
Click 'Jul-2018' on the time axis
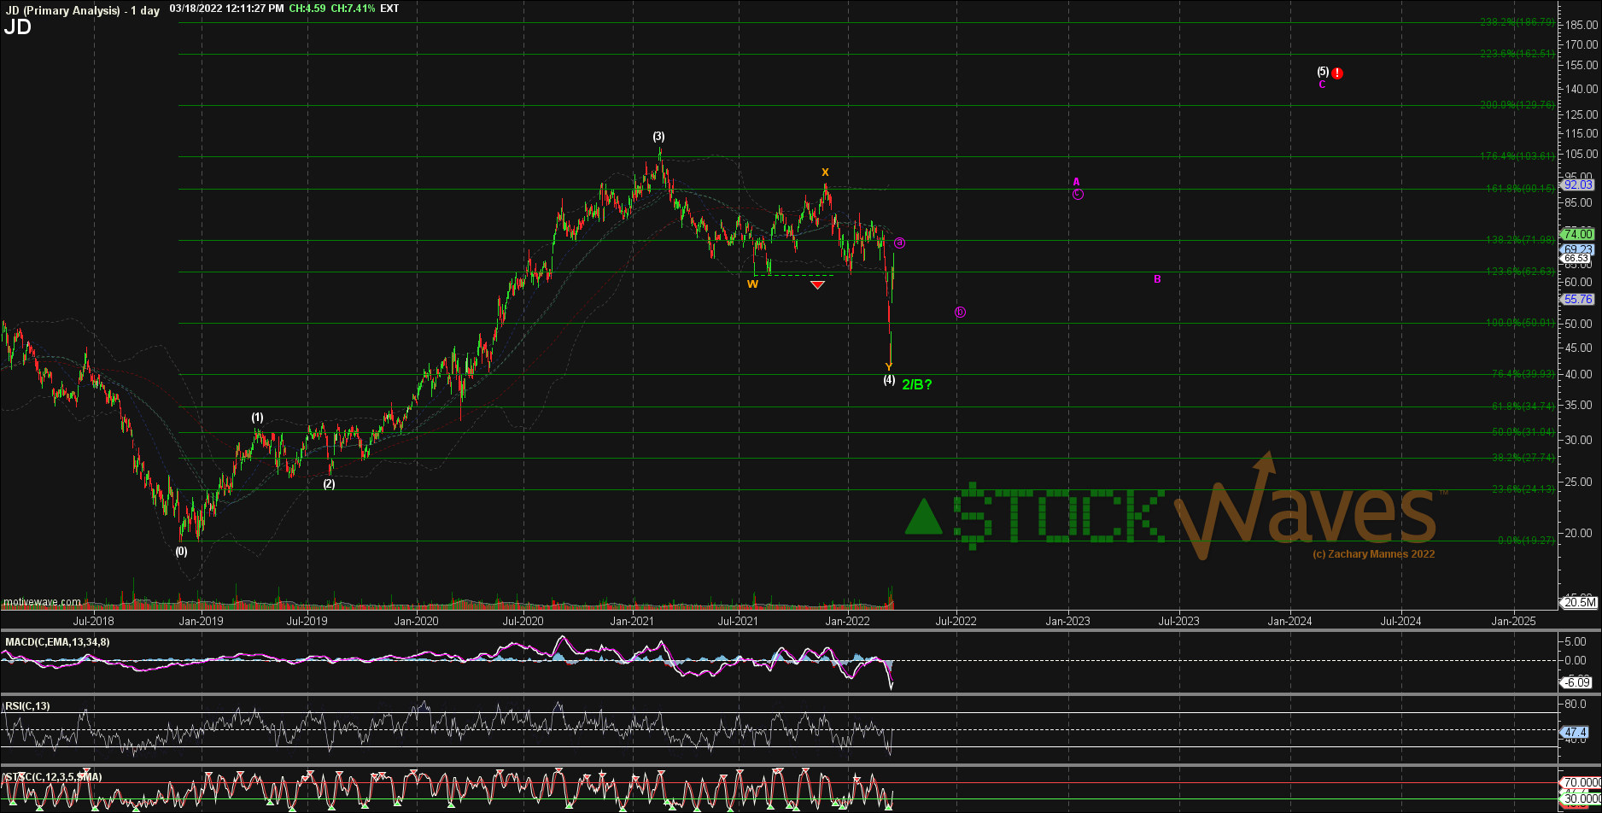pos(93,621)
